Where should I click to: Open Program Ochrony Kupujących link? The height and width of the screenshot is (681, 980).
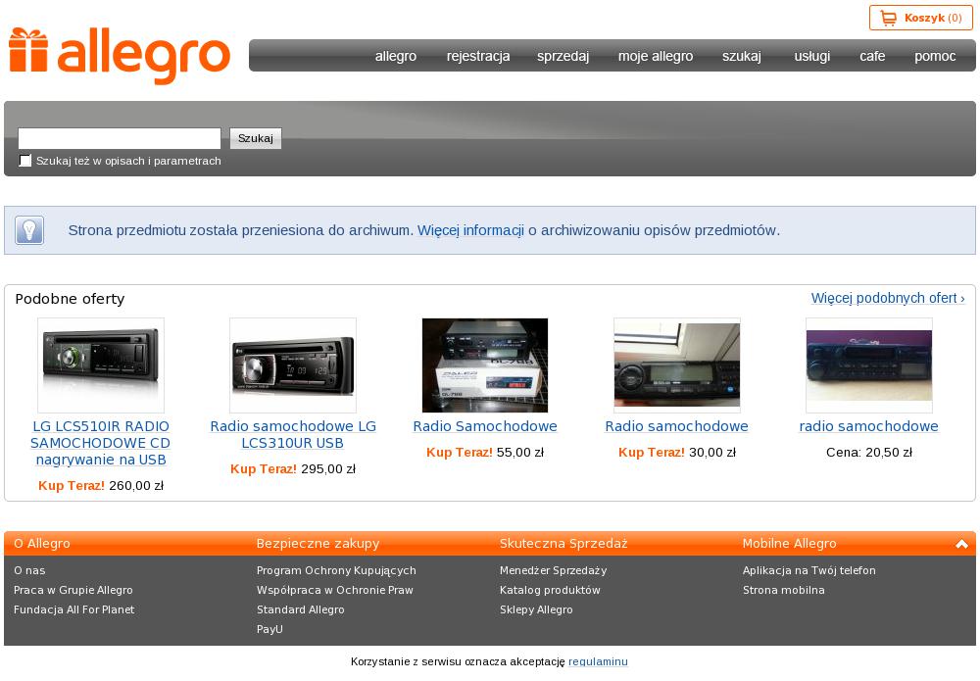point(336,570)
